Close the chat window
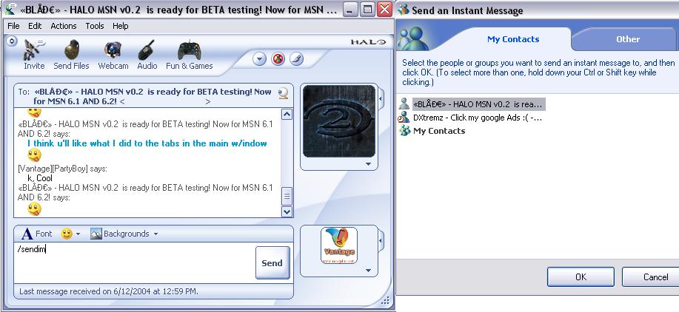The height and width of the screenshot is (312, 679). [x=384, y=10]
